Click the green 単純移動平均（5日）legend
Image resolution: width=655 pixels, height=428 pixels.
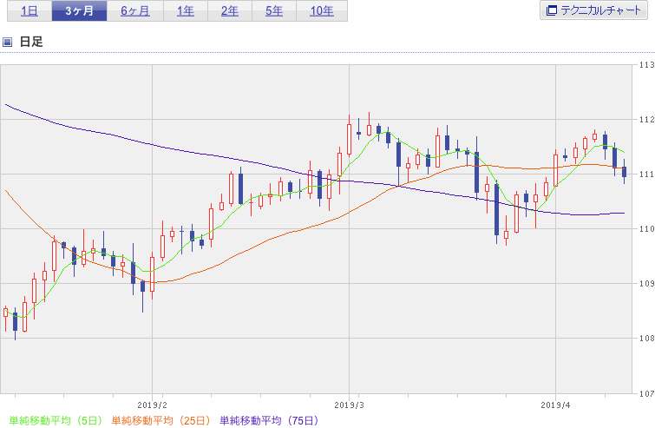56,420
